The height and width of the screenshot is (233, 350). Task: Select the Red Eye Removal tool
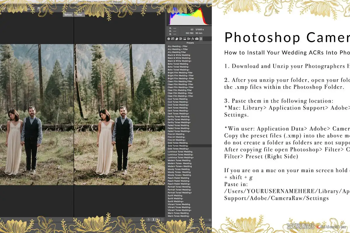28,9
